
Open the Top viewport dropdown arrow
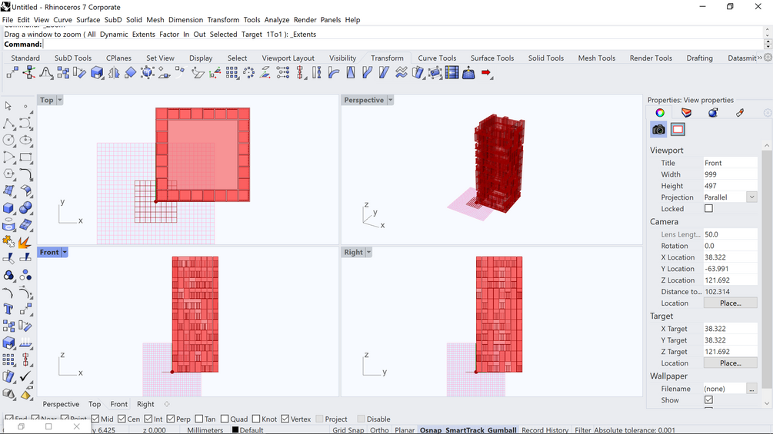[60, 100]
